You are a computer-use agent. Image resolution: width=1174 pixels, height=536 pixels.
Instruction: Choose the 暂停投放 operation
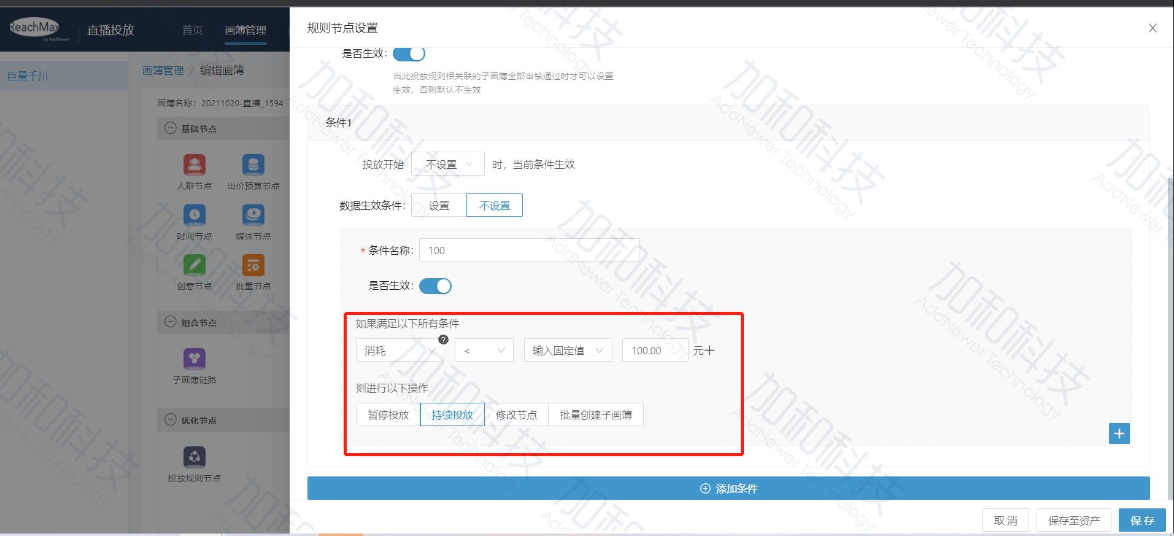pos(388,415)
